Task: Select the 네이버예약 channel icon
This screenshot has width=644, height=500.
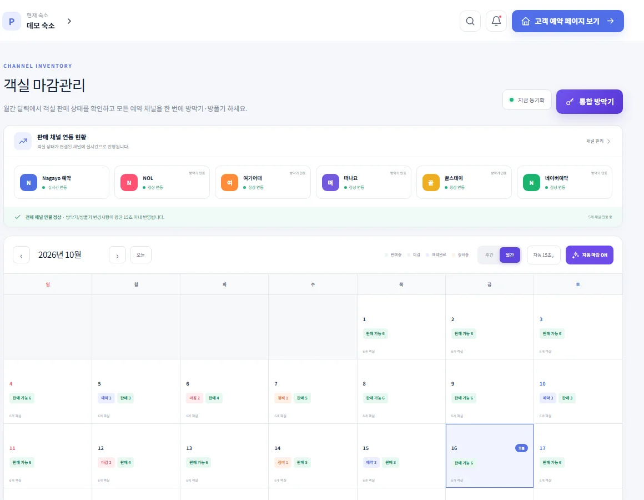Action: click(x=531, y=182)
